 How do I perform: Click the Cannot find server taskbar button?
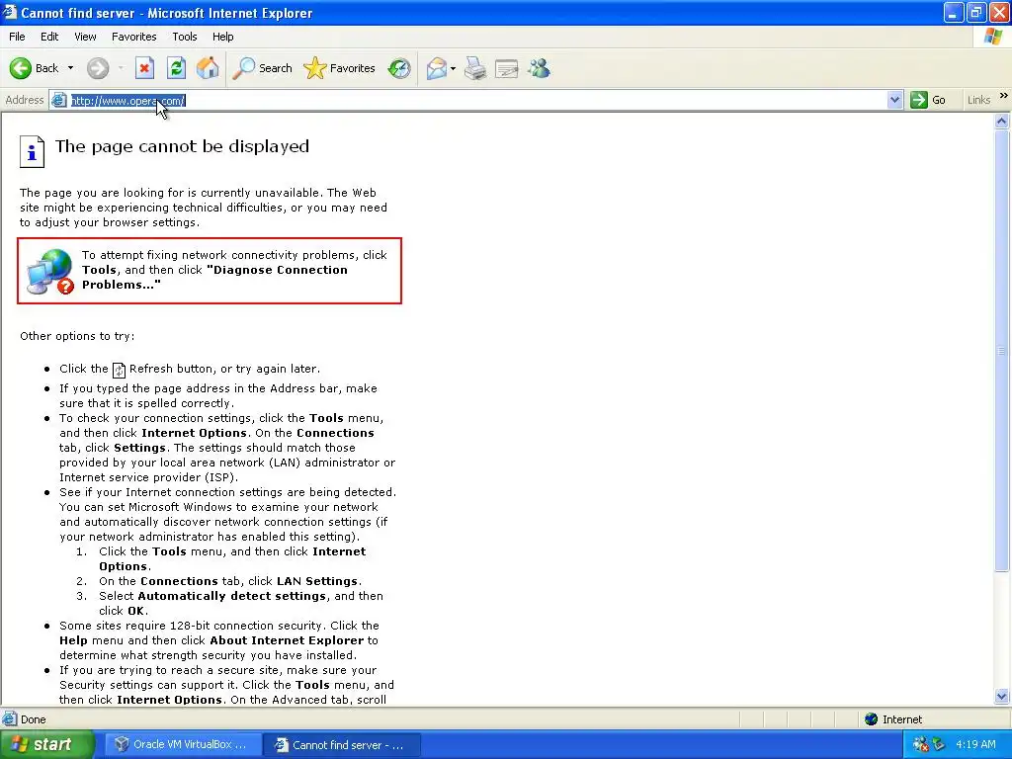(x=342, y=745)
